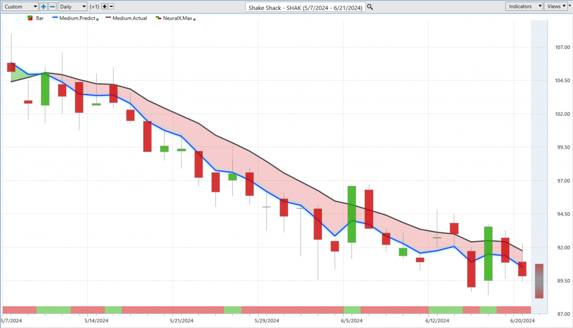Decrease the forecast offset with black minus
The width and height of the screenshot is (573, 328).
coord(111,6)
